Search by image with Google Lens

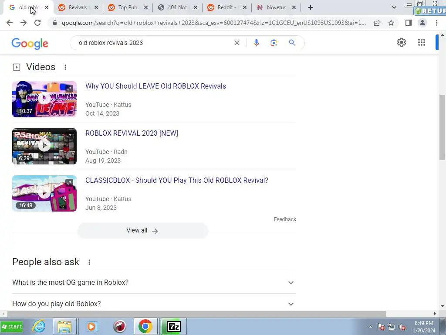click(x=274, y=43)
